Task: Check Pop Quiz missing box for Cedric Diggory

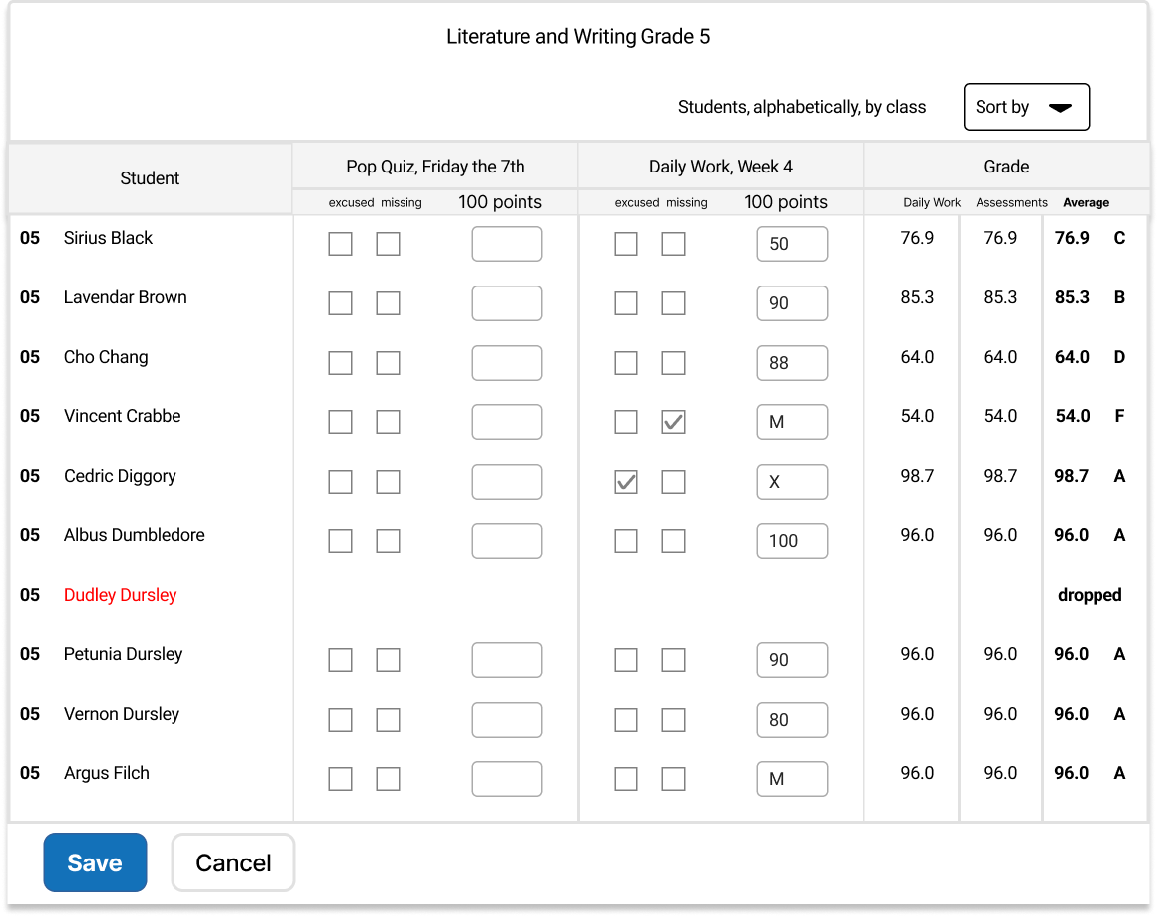Action: click(388, 482)
